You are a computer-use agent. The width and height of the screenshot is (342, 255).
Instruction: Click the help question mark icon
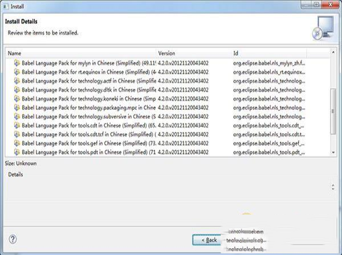13,240
